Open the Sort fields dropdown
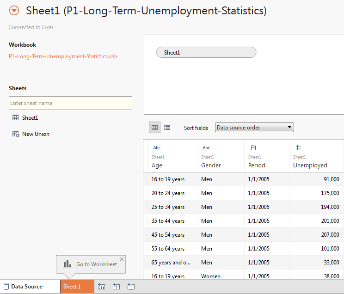 [x=254, y=128]
